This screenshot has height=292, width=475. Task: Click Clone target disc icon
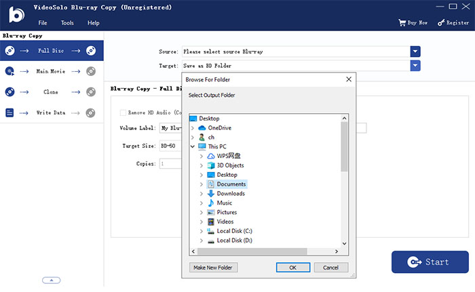click(91, 92)
